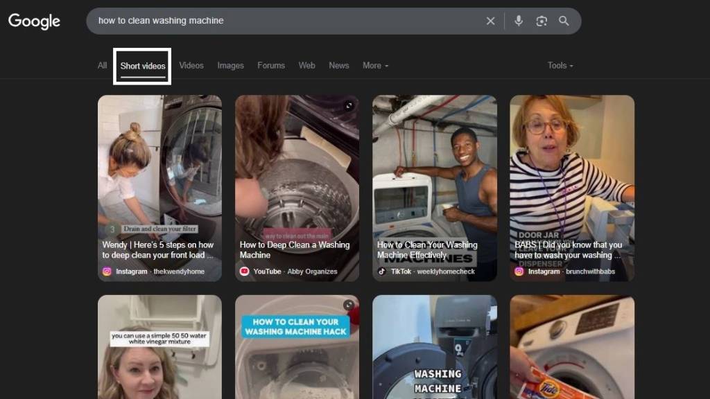Click the Instagram icon on brunchwithbabs video

(519, 272)
